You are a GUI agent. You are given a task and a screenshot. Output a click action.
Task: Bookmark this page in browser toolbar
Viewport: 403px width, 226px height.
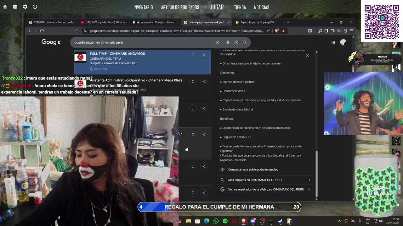click(77, 31)
